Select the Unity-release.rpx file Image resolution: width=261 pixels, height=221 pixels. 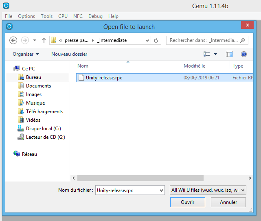[x=164, y=78]
